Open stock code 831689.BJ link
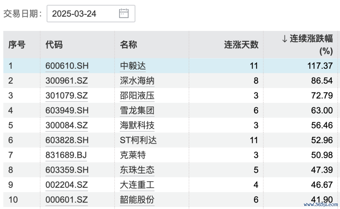 point(66,155)
